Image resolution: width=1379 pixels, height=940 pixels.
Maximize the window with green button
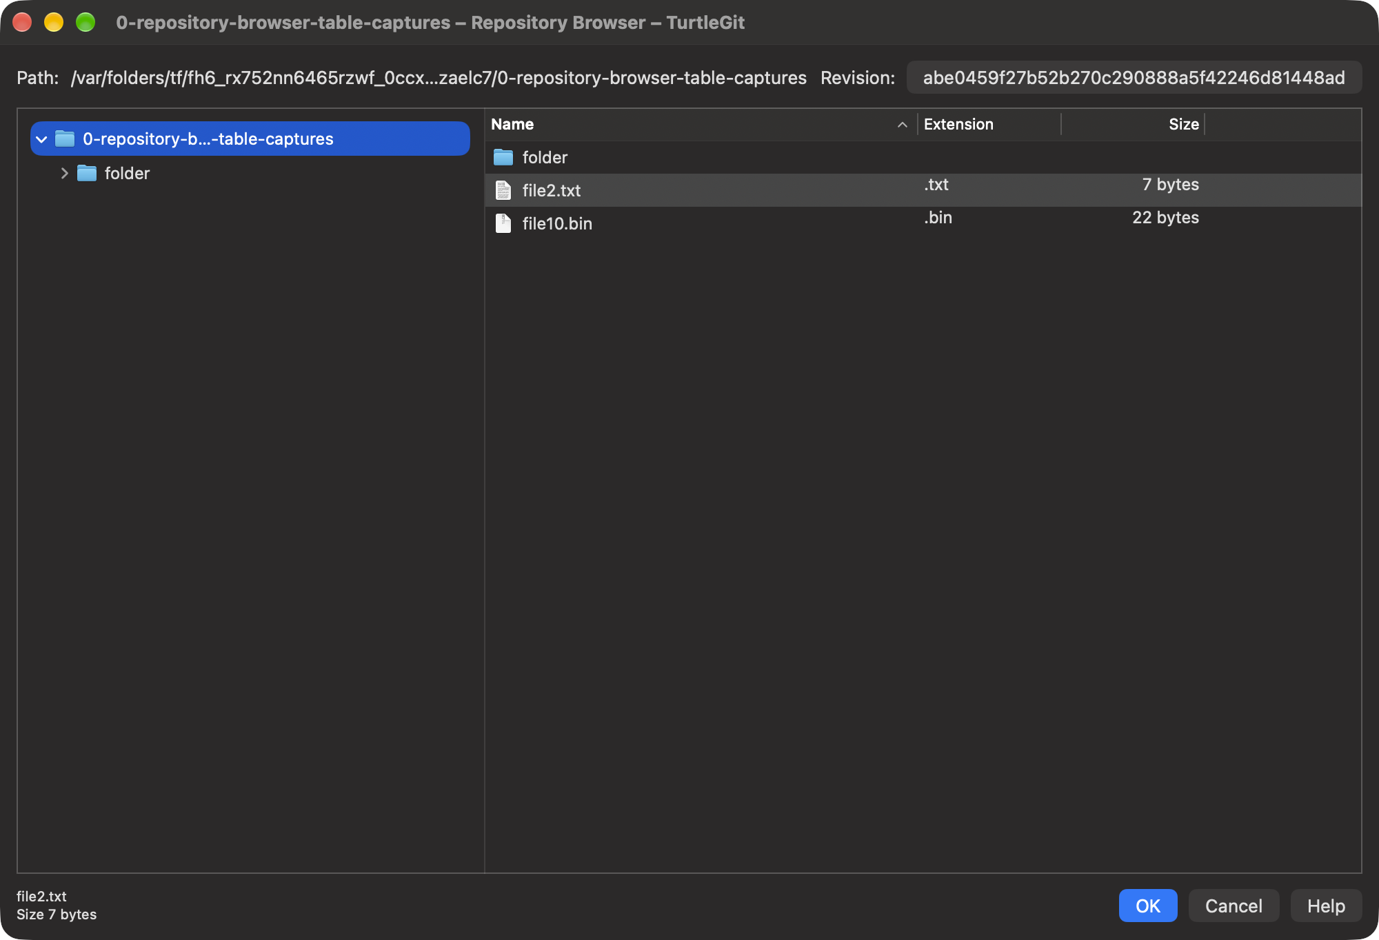[85, 22]
